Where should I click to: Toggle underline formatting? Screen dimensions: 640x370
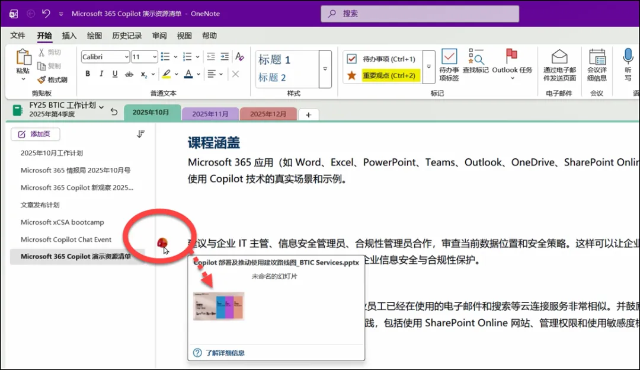tap(115, 74)
